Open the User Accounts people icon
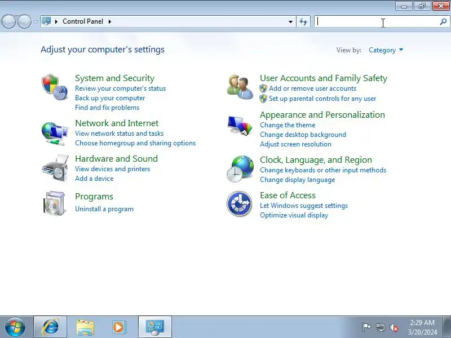451x338 pixels. (x=240, y=87)
